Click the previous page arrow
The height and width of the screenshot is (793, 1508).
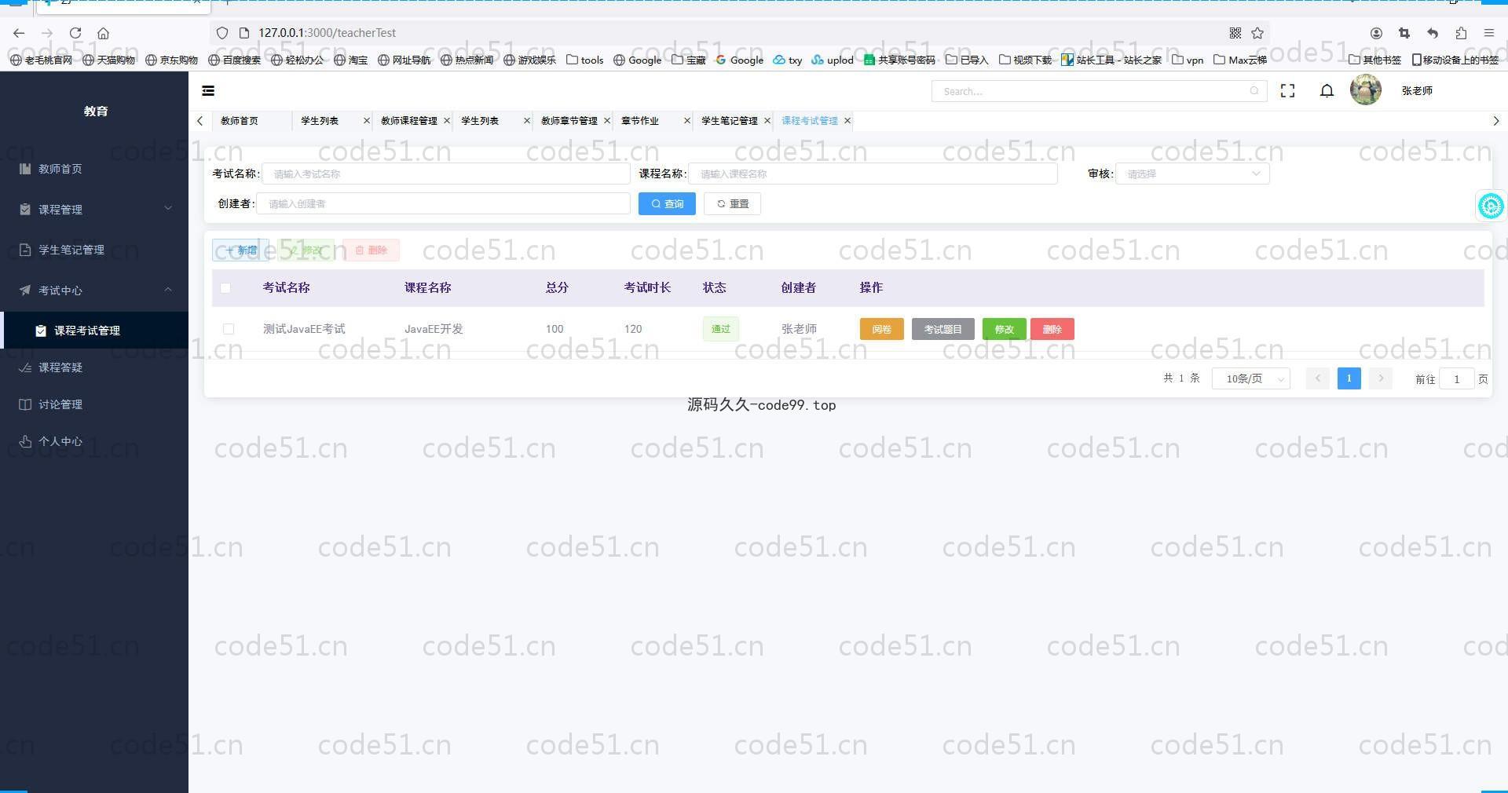(1317, 378)
